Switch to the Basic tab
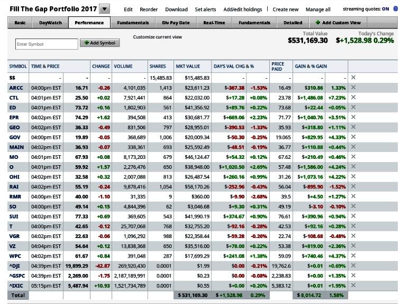 (x=20, y=23)
